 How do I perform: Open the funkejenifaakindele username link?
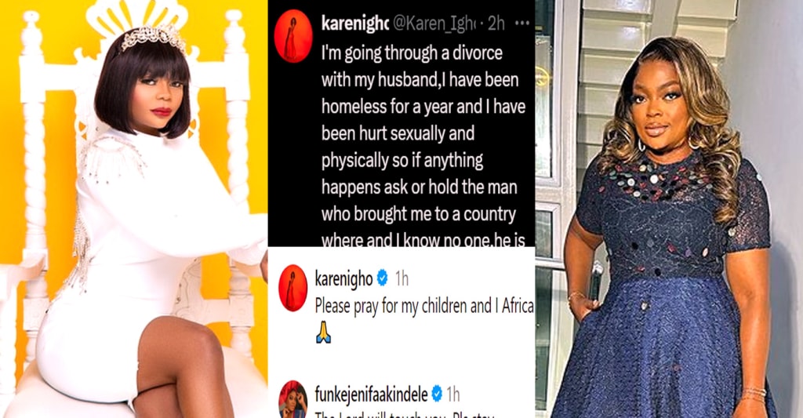point(371,394)
